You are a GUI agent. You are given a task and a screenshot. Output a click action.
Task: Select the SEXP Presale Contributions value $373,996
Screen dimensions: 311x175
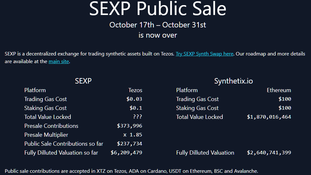click(x=129, y=126)
